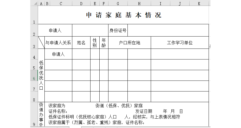Select row 9 header

pos(34,114)
